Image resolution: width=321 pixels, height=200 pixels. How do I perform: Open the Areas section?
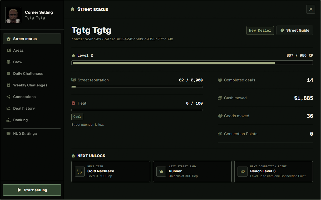[32, 50]
